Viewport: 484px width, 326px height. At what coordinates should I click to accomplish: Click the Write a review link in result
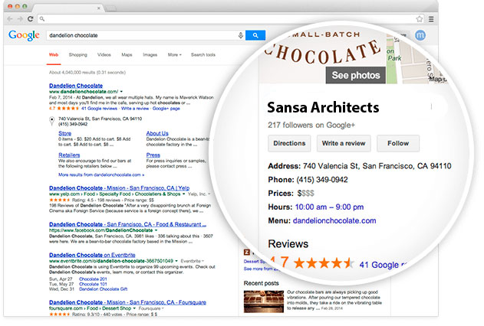click(x=135, y=109)
